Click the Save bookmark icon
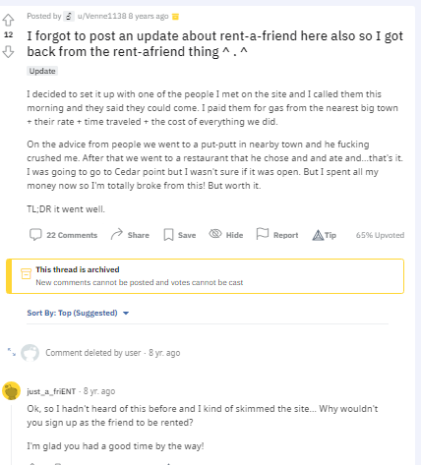This screenshot has height=465, width=421. click(168, 235)
